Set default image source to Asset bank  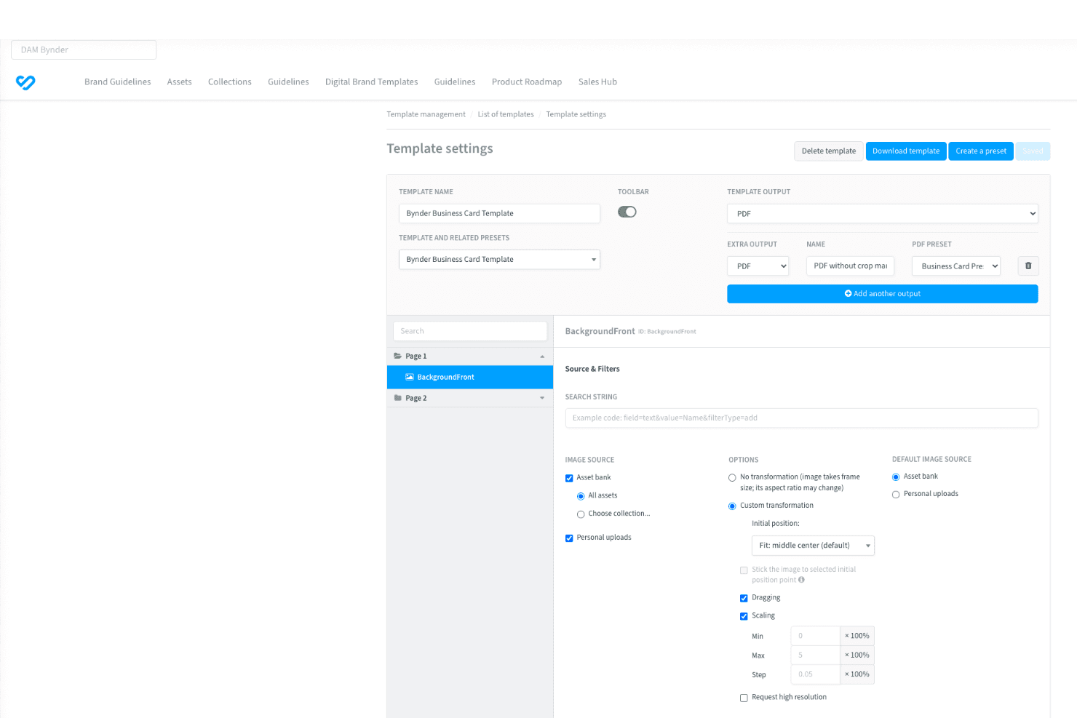pyautogui.click(x=896, y=477)
